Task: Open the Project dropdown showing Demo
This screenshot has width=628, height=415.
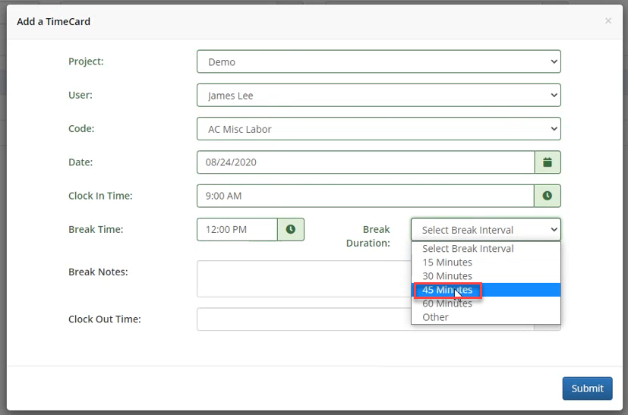Action: pyautogui.click(x=378, y=62)
